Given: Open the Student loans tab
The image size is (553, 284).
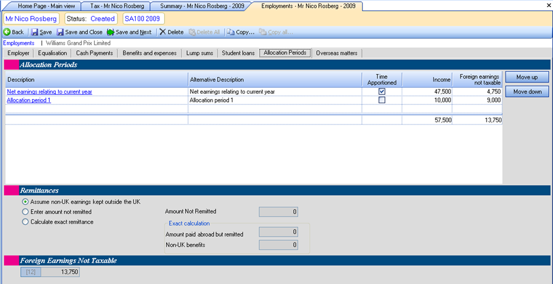Looking at the screenshot, I should tap(238, 53).
